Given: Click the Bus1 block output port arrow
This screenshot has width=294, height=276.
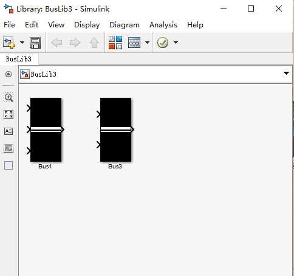Looking at the screenshot, I should (63, 129).
